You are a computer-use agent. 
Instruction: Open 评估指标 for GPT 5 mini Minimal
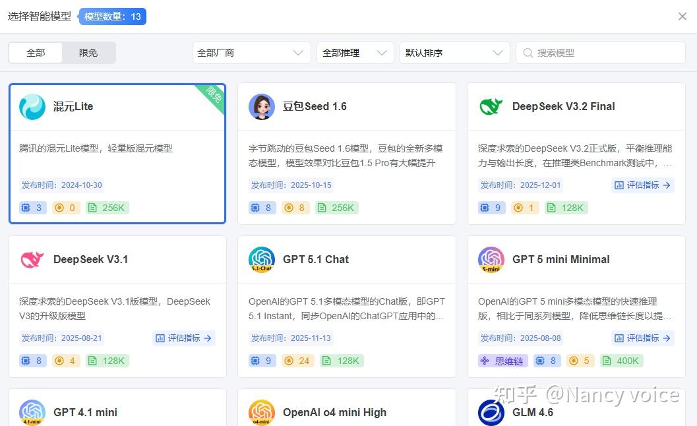click(642, 338)
